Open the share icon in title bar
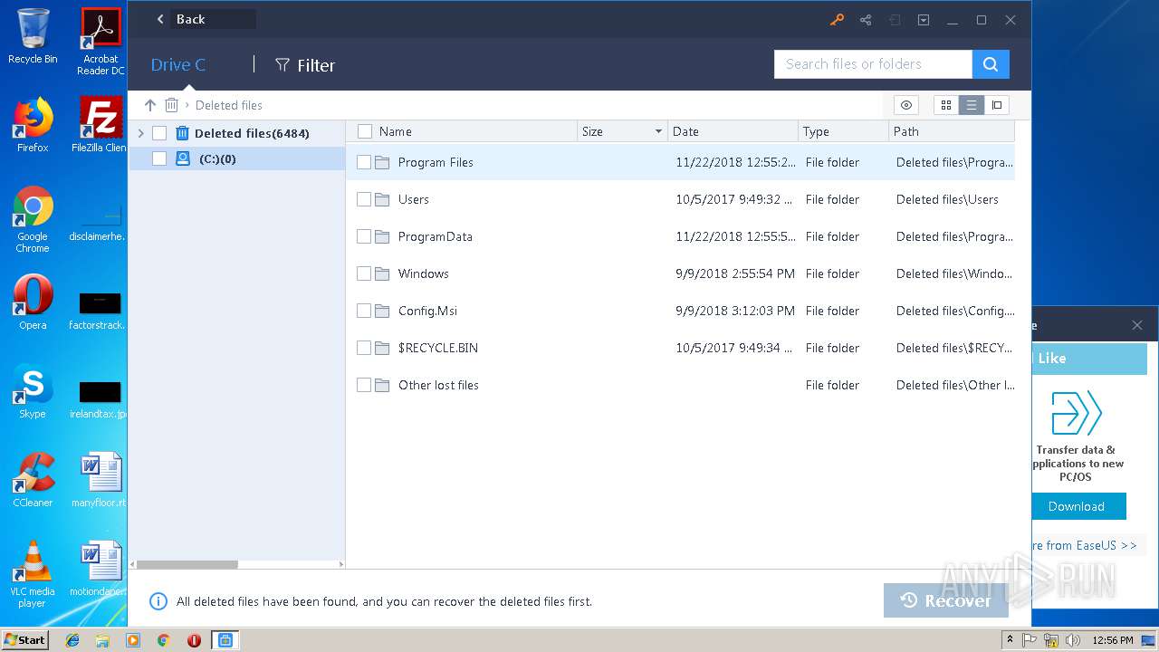The width and height of the screenshot is (1159, 652). pyautogui.click(x=866, y=20)
